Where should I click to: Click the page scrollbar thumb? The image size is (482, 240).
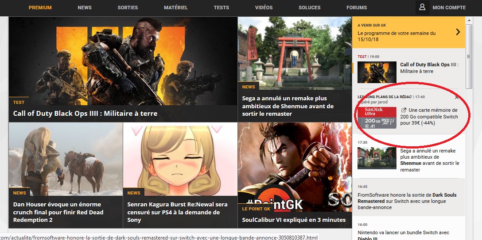point(469,57)
